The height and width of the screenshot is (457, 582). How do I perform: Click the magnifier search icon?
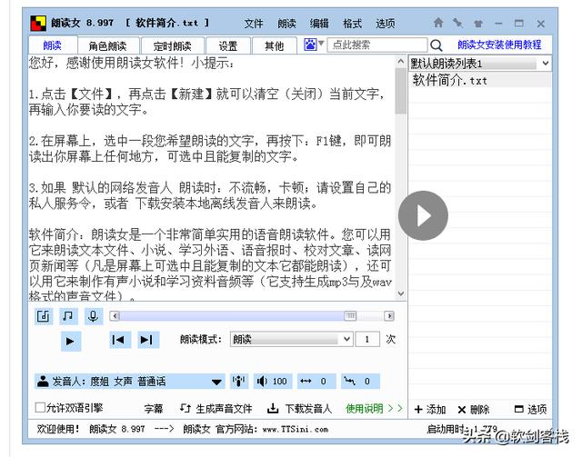436,45
